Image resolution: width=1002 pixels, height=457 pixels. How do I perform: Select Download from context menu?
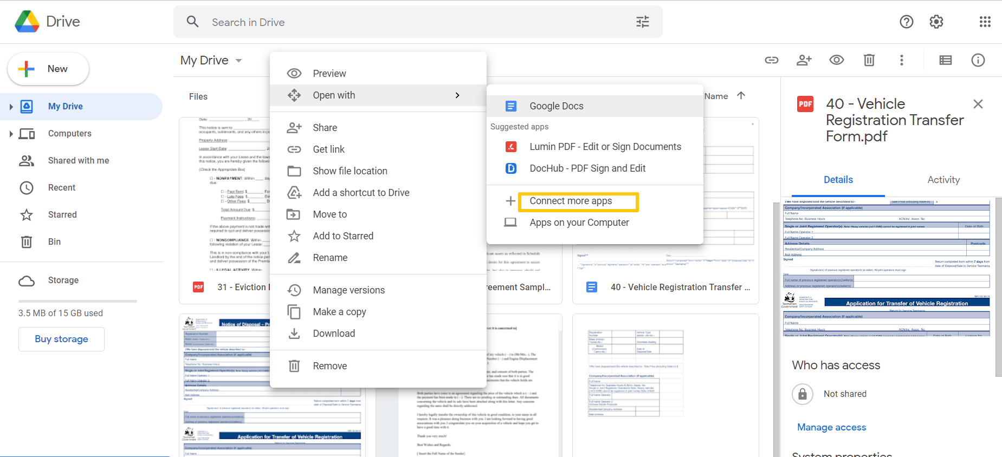pos(378,334)
